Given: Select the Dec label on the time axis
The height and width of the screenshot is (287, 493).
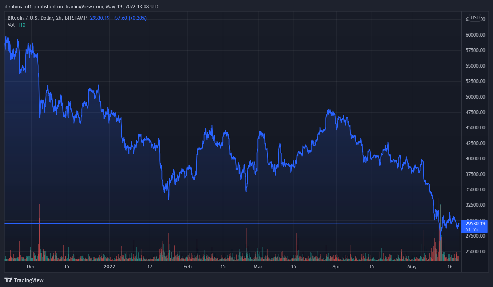Looking at the screenshot, I should [31, 267].
